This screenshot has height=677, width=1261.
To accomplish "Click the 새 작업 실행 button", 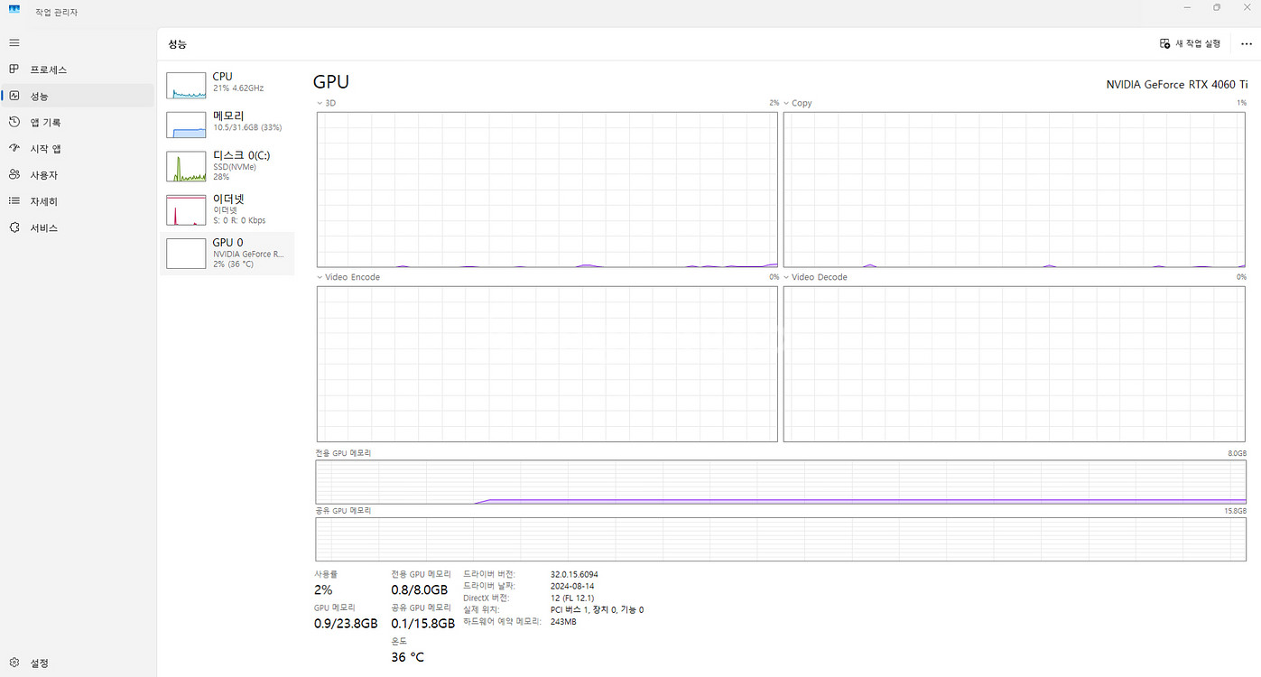I will pos(1190,43).
